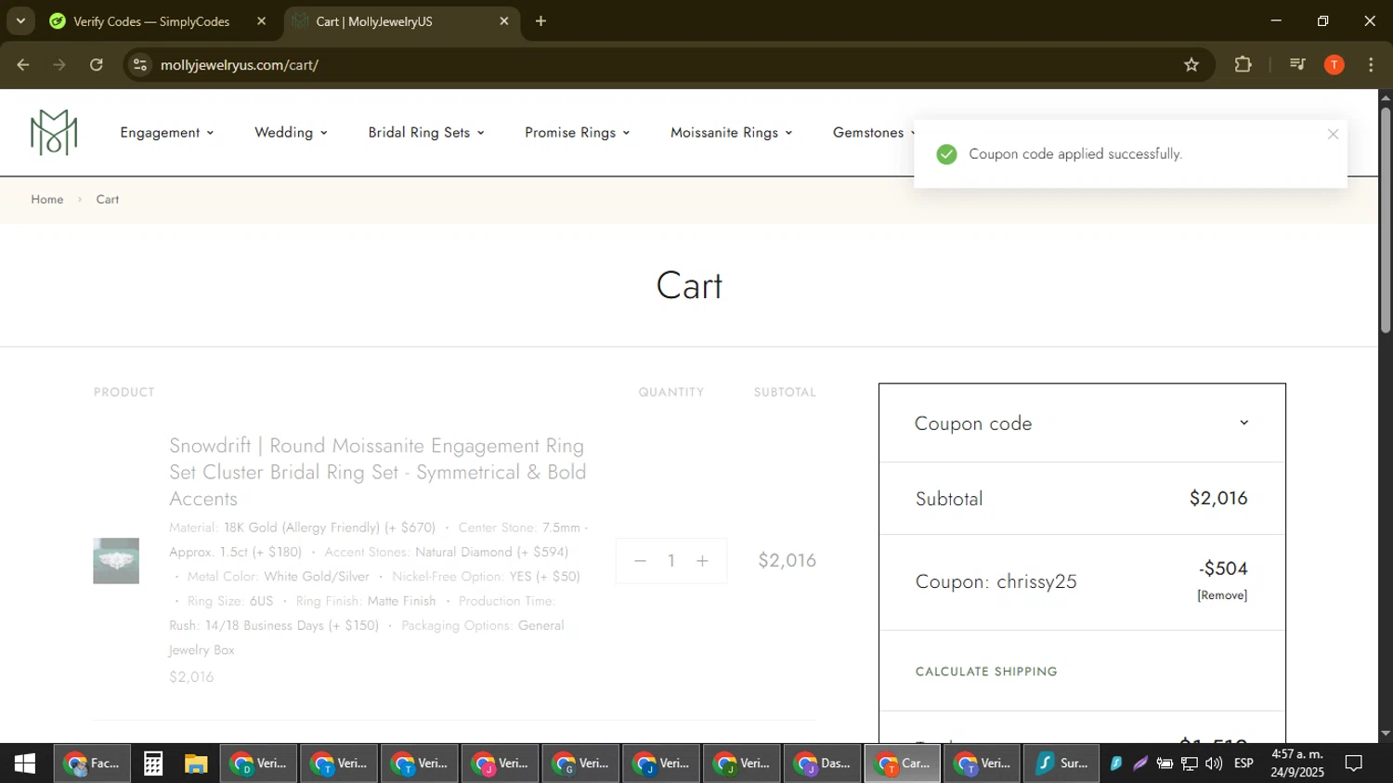
Task: Open a new browser tab
Action: (x=541, y=21)
